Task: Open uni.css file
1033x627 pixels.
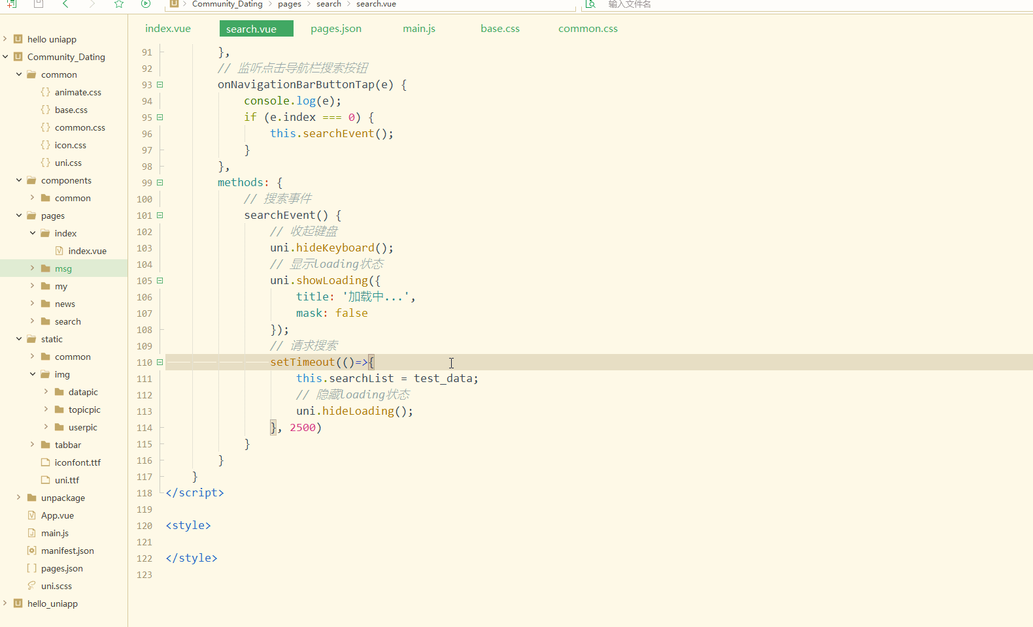Action: click(68, 163)
